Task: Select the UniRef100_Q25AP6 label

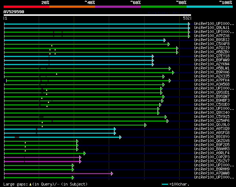Action: [212, 121]
